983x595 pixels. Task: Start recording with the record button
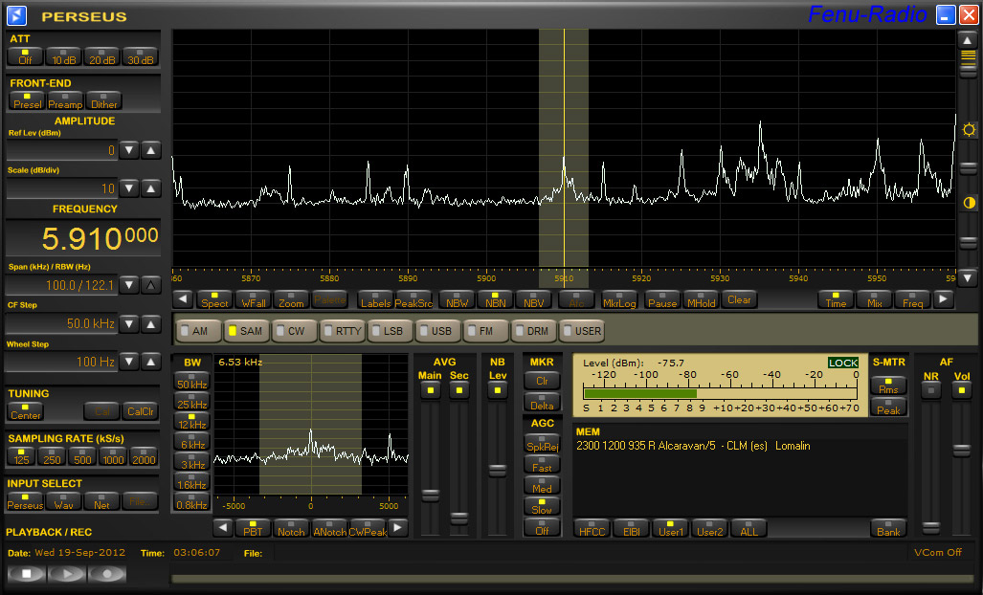pyautogui.click(x=106, y=574)
